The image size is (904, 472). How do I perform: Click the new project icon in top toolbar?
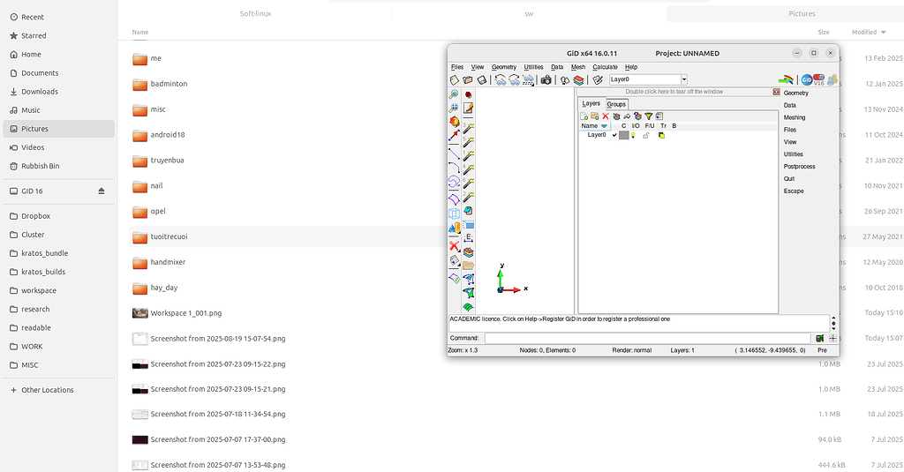tap(455, 79)
